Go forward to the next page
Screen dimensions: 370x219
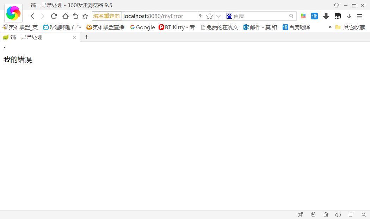pos(43,16)
